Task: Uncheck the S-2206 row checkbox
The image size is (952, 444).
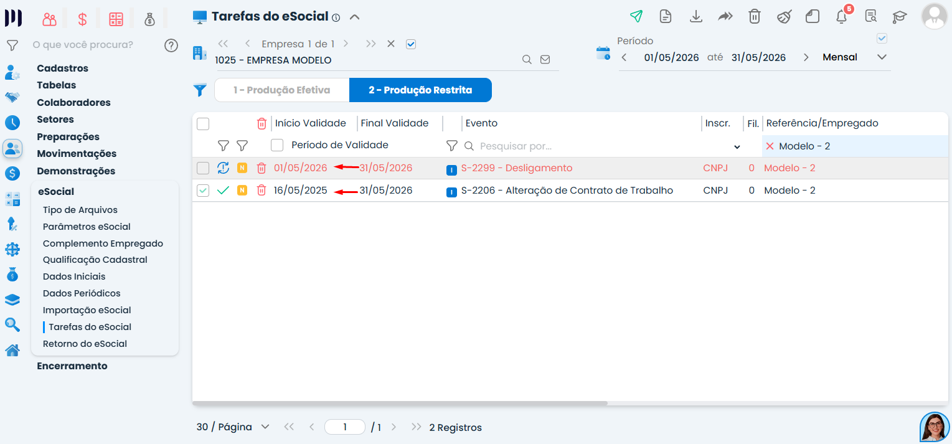Action: click(x=203, y=191)
